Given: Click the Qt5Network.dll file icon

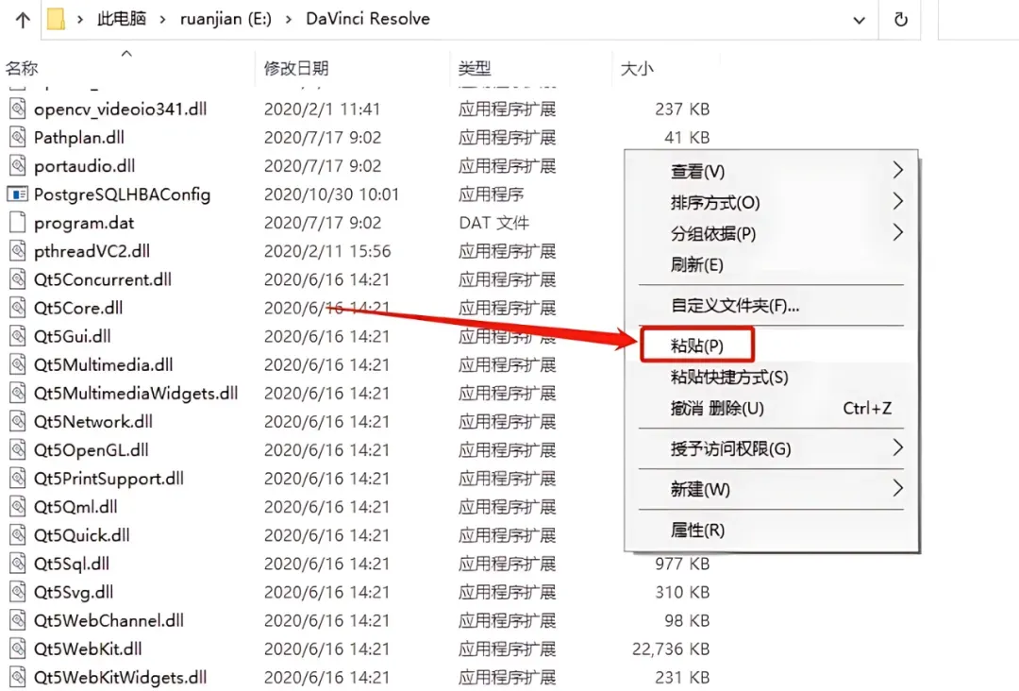Looking at the screenshot, I should [x=18, y=421].
